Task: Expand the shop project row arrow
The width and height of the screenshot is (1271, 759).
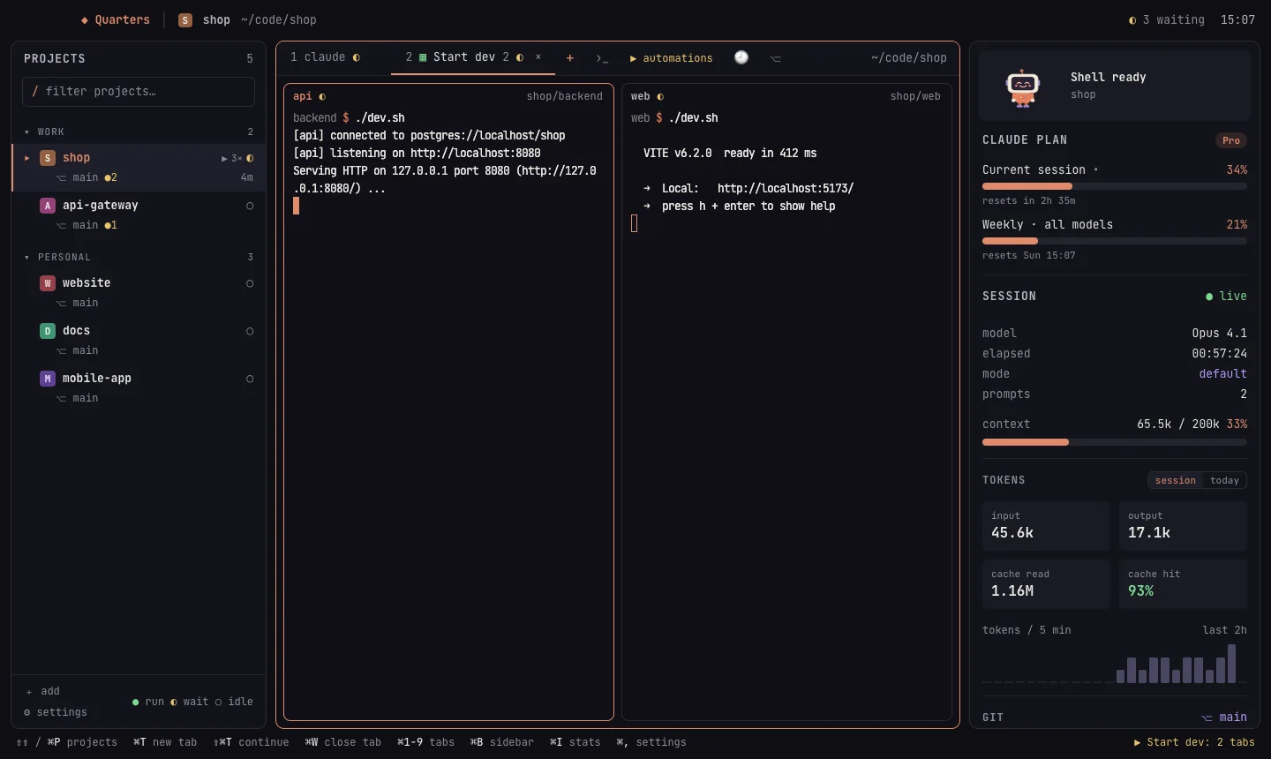Action: 27,158
